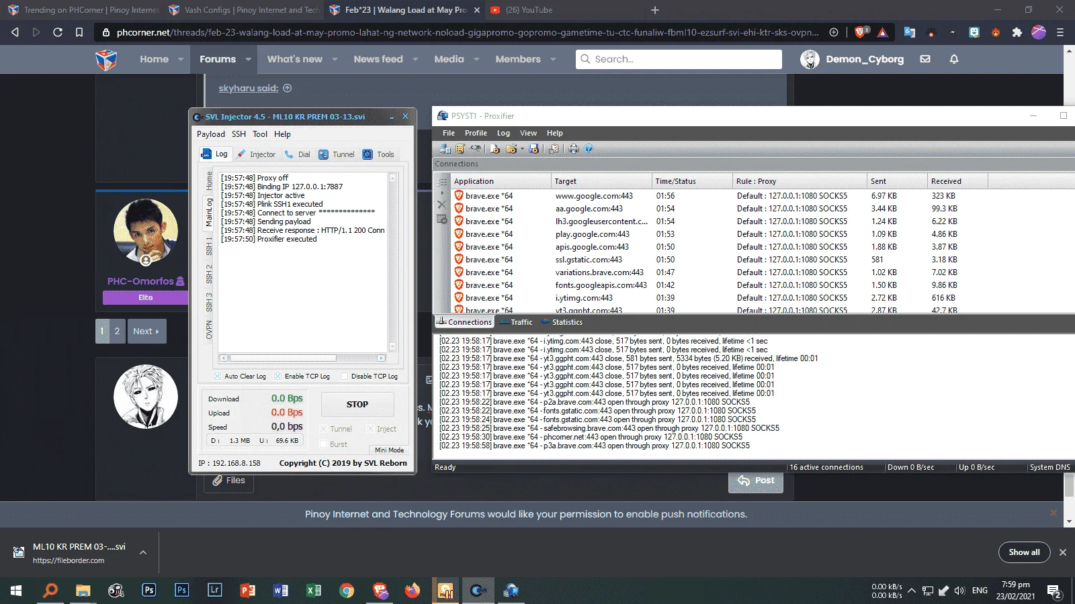Switch to YouTube browser tab
Viewport: 1075px width, 604px height.
point(528,10)
